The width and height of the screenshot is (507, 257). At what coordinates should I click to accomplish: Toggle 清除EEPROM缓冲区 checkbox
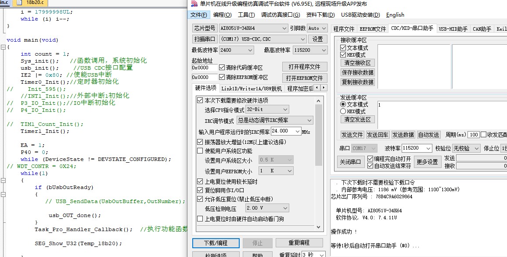click(222, 77)
